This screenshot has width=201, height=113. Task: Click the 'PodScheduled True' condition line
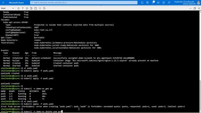tap(16, 17)
